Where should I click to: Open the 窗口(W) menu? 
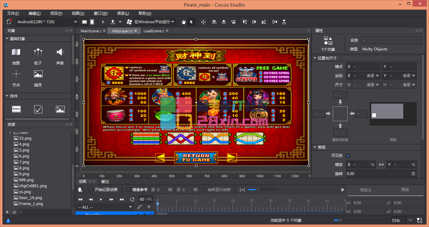(x=101, y=13)
